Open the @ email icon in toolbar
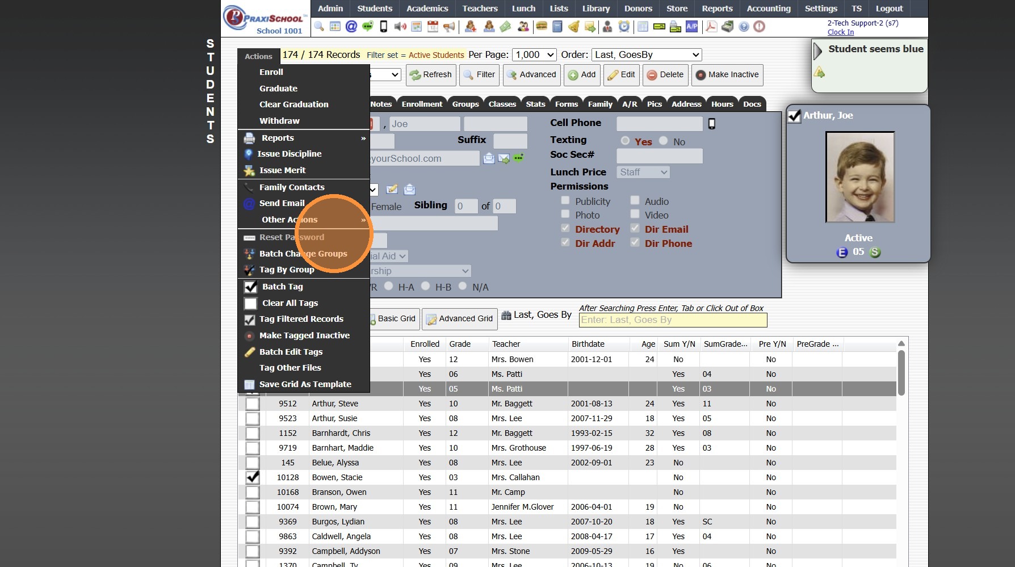 [x=351, y=27]
